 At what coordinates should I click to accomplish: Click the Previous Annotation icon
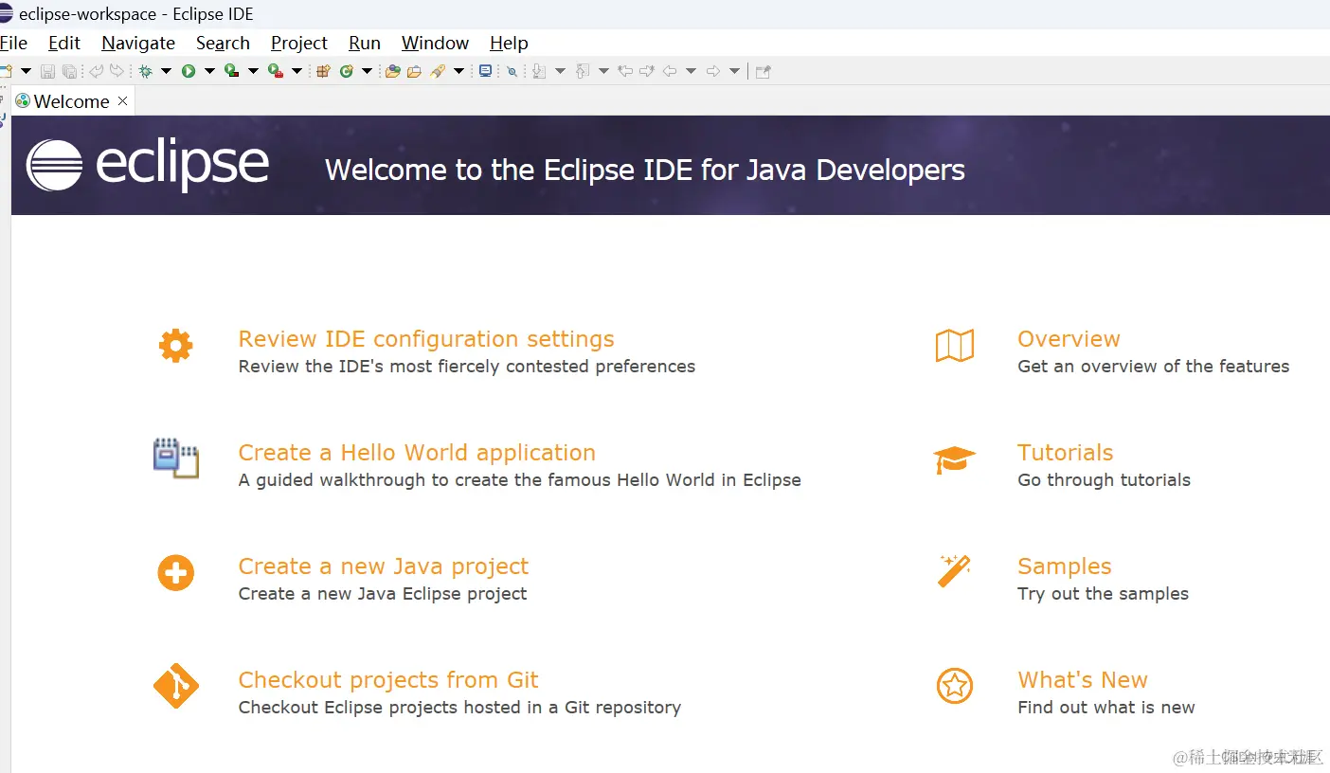point(583,71)
